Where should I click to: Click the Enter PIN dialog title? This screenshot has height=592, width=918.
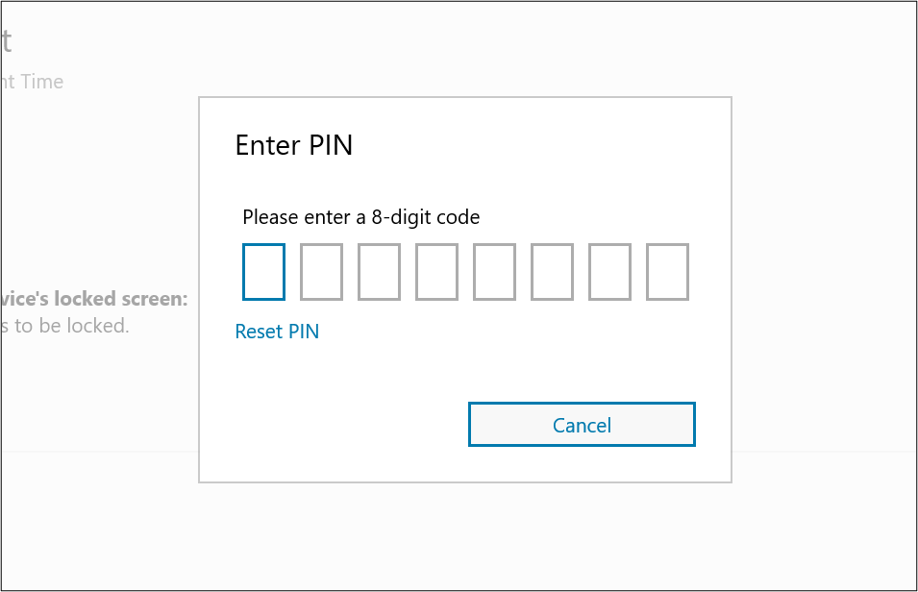pos(293,145)
